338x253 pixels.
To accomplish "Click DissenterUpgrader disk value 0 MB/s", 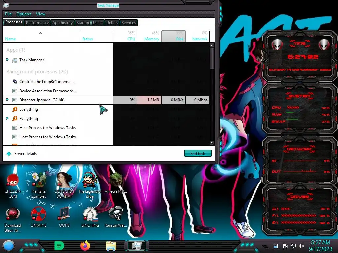I will 173,100.
